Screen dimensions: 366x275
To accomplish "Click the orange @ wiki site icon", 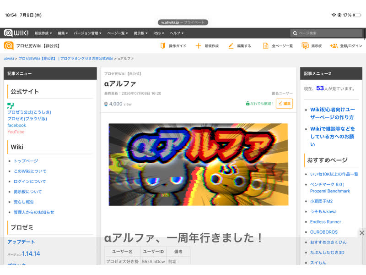I will click(x=9, y=45).
